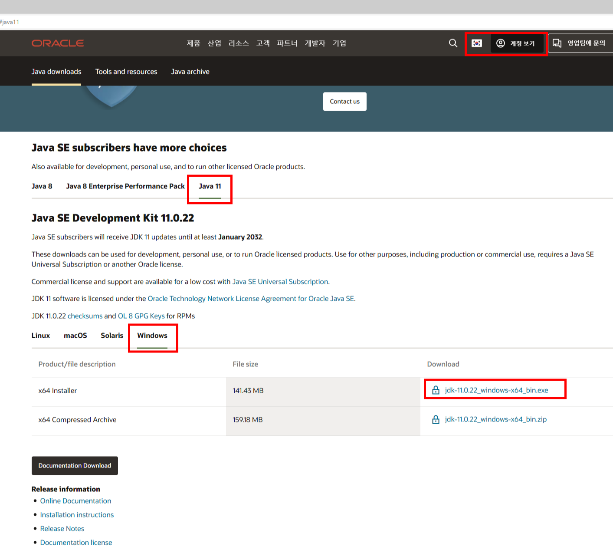Select the Java downloads tab
Viewport: 613px width, 553px height.
(56, 72)
